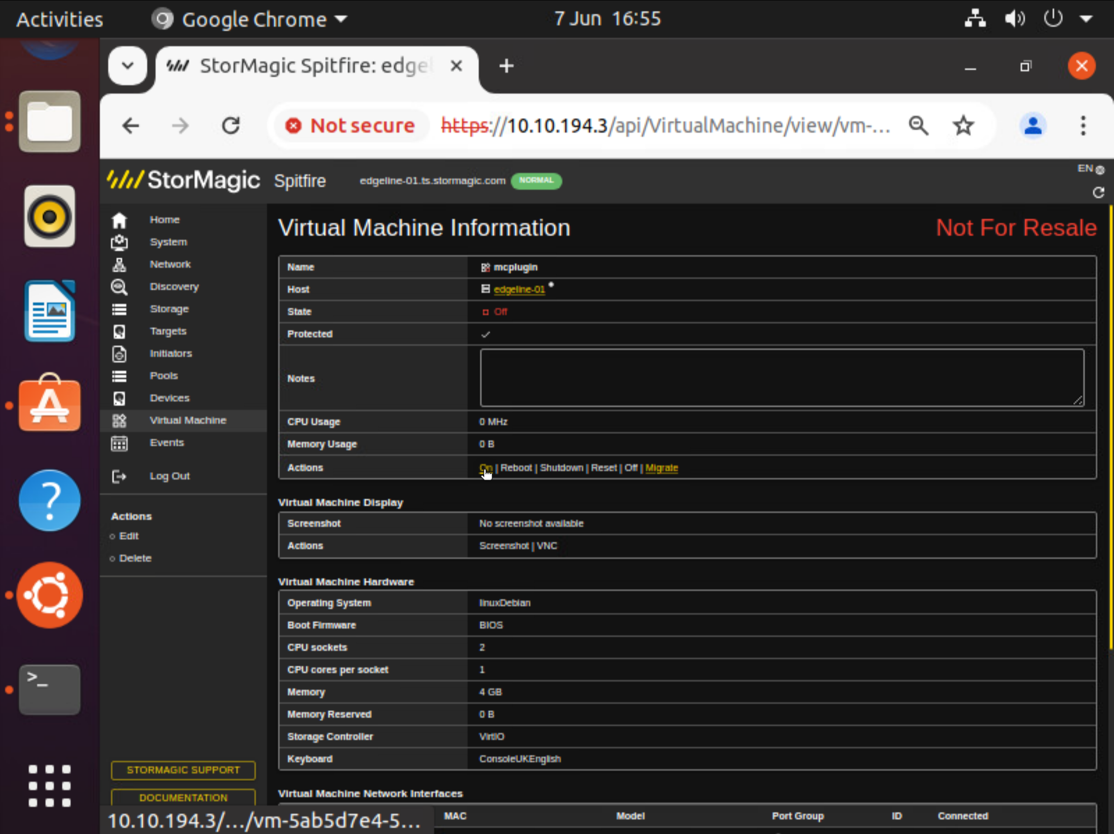Open the Storage list icon
The image size is (1114, 834).
pos(119,309)
